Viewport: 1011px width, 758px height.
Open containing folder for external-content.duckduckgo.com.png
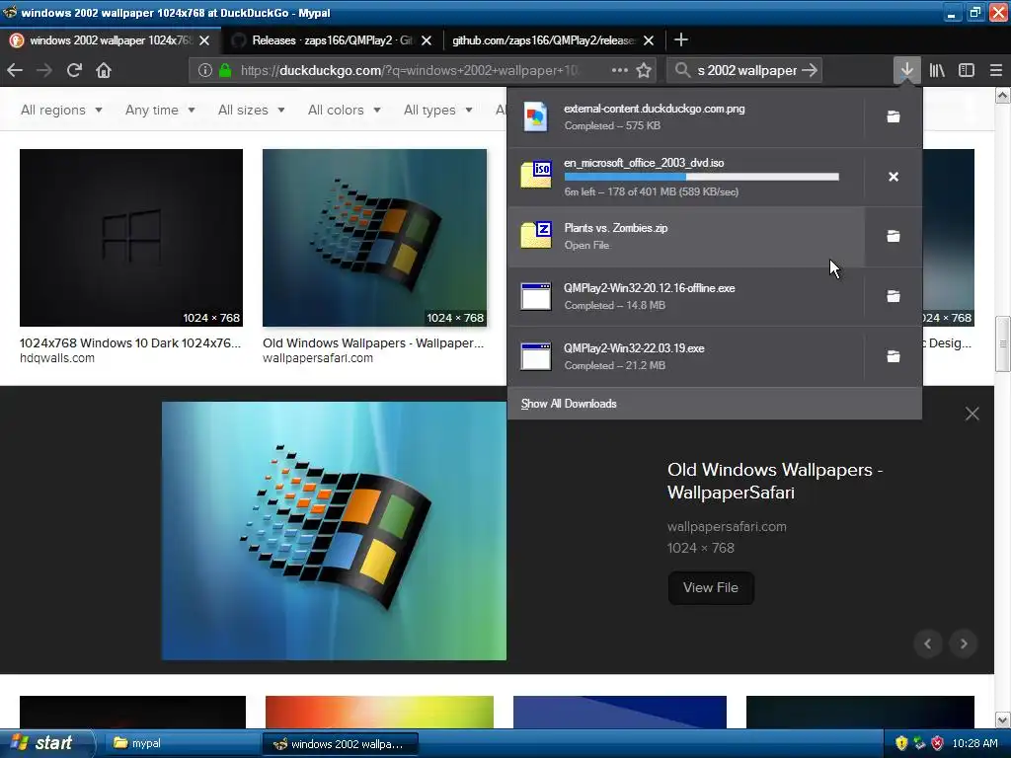tap(893, 116)
